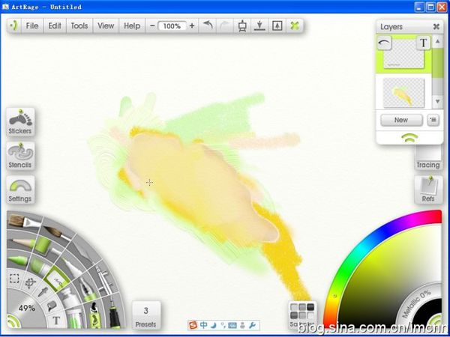Click the Layers scrollbar down arrow
This screenshot has height=337, width=450.
(437, 101)
